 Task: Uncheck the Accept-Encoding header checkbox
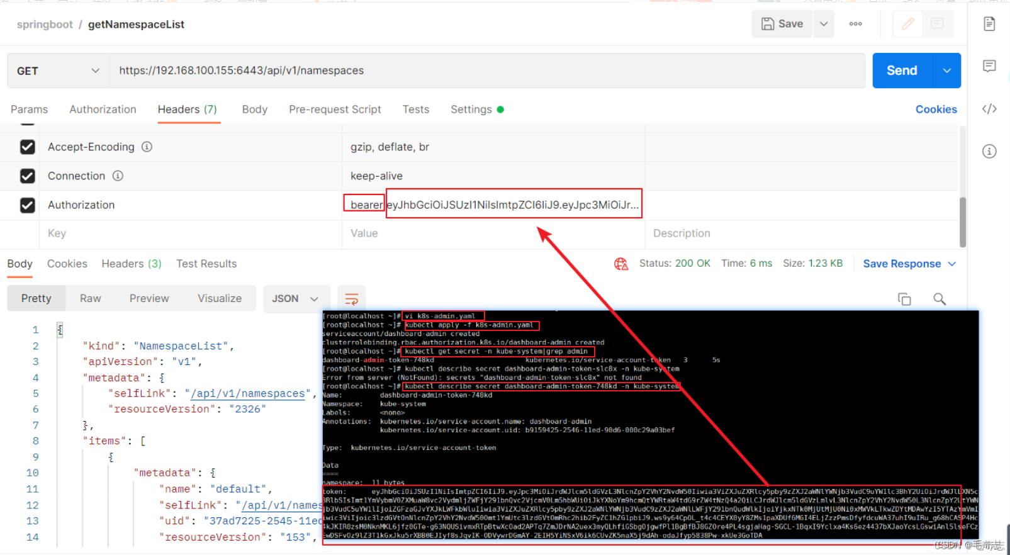(27, 147)
